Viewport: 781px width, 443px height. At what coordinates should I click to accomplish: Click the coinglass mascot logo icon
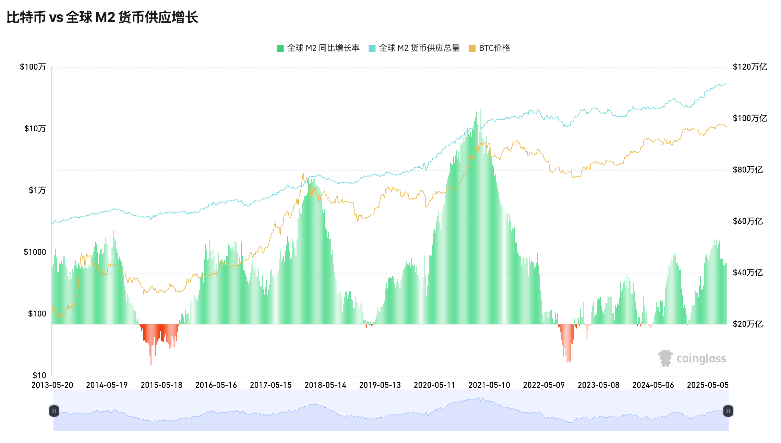click(665, 358)
